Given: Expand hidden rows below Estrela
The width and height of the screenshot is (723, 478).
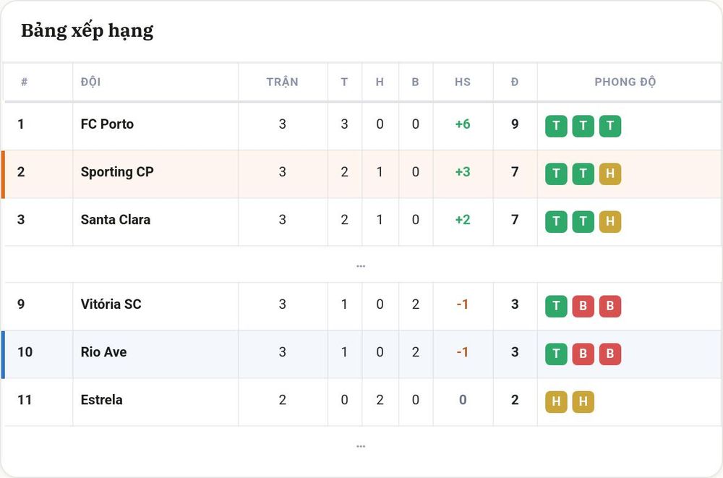Looking at the screenshot, I should coord(361,446).
